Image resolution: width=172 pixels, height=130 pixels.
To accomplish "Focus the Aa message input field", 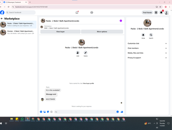I will (x=85, y=112).
